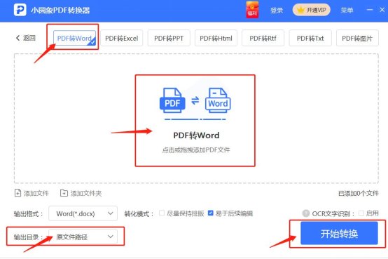388x259 pixels.
Task: Switch to the PDF转PPT tab
Action: [x=169, y=38]
